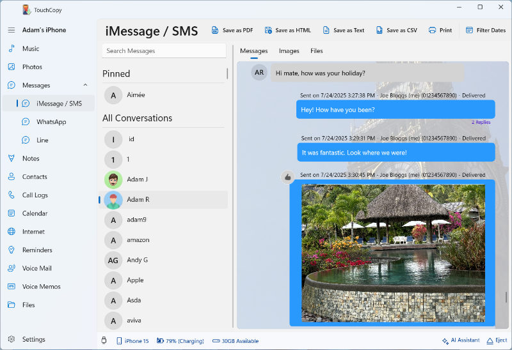Open the adam9 conversation
The height and width of the screenshot is (350, 512).
tap(163, 220)
